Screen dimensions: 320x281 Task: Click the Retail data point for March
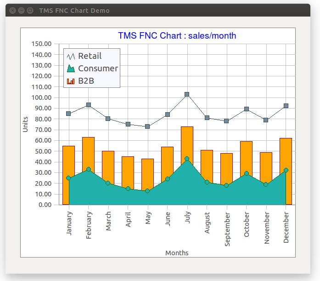point(108,119)
